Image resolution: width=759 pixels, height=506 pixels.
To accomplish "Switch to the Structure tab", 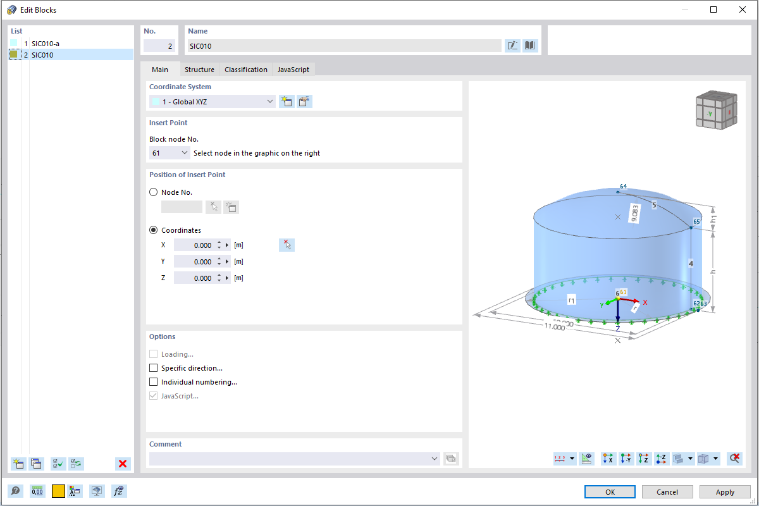I will [199, 69].
